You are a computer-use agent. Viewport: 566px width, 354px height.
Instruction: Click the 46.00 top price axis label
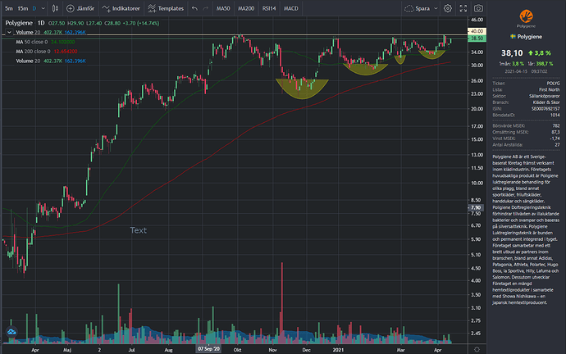(477, 20)
